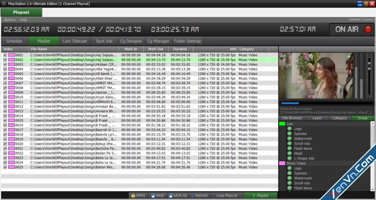Image resolution: width=376 pixels, height=200 pixels.
Task: Click the Loop PlayList button
Action: (227, 196)
